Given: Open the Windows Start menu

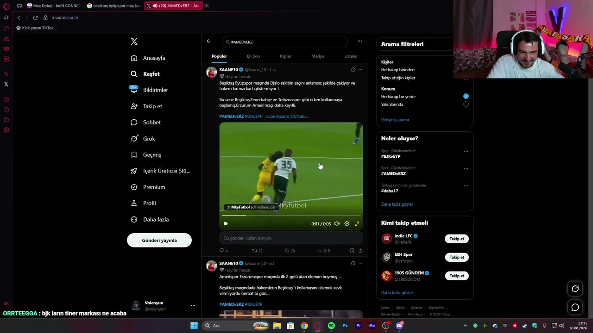Looking at the screenshot, I should (x=194, y=326).
